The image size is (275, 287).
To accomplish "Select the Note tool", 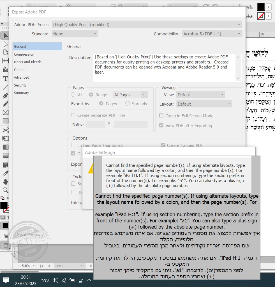I will (x=6, y=165).
